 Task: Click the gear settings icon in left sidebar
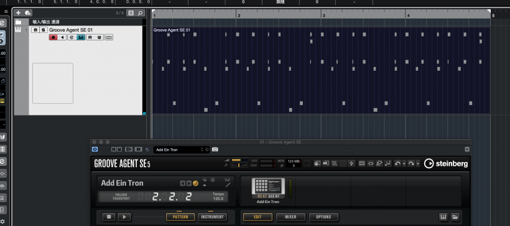tap(2, 222)
